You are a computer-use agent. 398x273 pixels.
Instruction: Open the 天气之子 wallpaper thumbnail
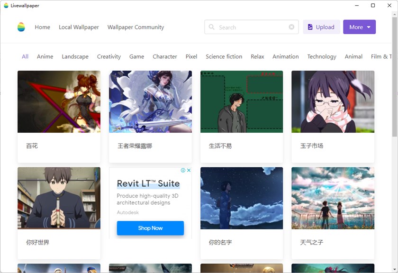(x=333, y=198)
